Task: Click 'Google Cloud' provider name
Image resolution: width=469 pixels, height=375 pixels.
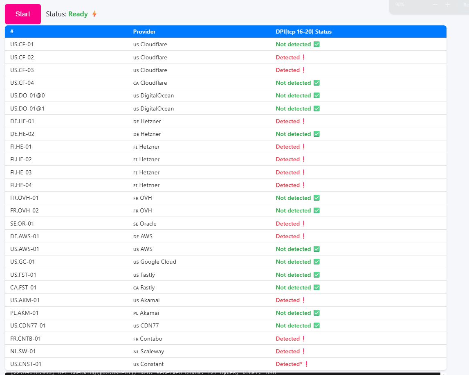Action: 158,262
